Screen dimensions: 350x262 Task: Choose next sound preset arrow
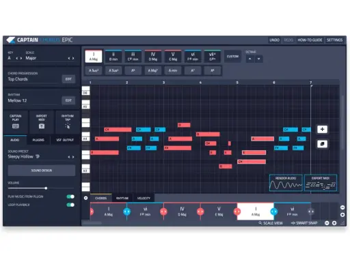(73, 157)
